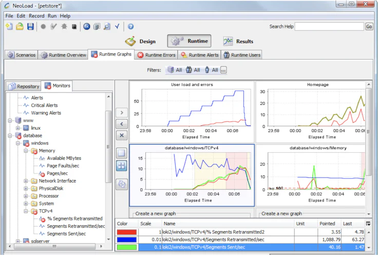Switch to the Design section
Viewport: 378px width, 257px height.
140,41
